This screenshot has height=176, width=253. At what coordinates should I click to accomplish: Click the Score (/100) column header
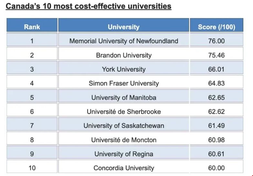(216, 27)
